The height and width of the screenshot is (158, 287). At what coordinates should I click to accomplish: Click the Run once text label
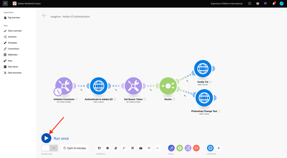click(x=61, y=138)
